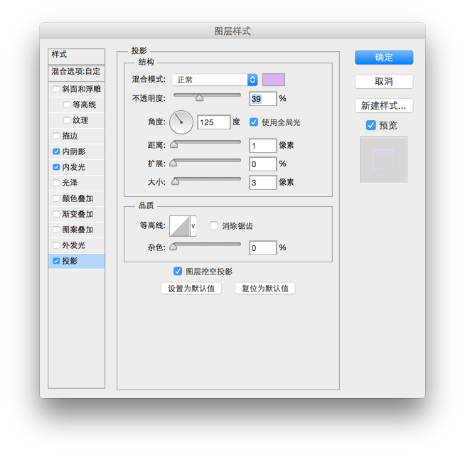Image resolution: width=465 pixels, height=455 pixels.
Task: Enable the 图案叠加 effect checkbox
Action: [x=56, y=230]
